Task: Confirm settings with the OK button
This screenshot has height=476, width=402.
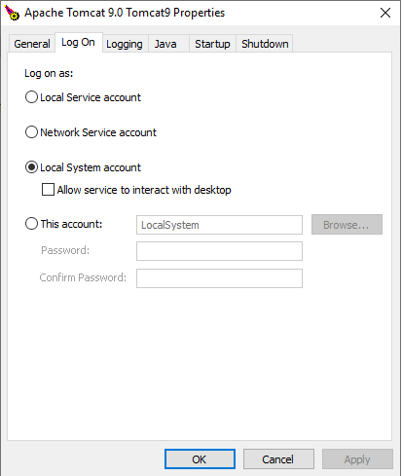Action: [200, 458]
